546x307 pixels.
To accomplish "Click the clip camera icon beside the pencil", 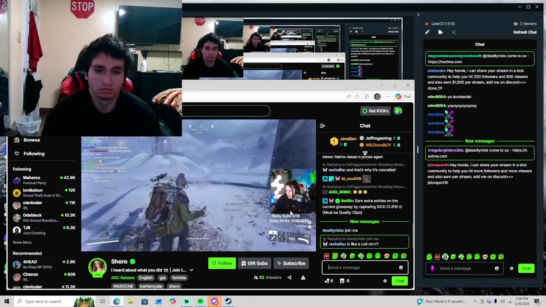I will [x=440, y=32].
